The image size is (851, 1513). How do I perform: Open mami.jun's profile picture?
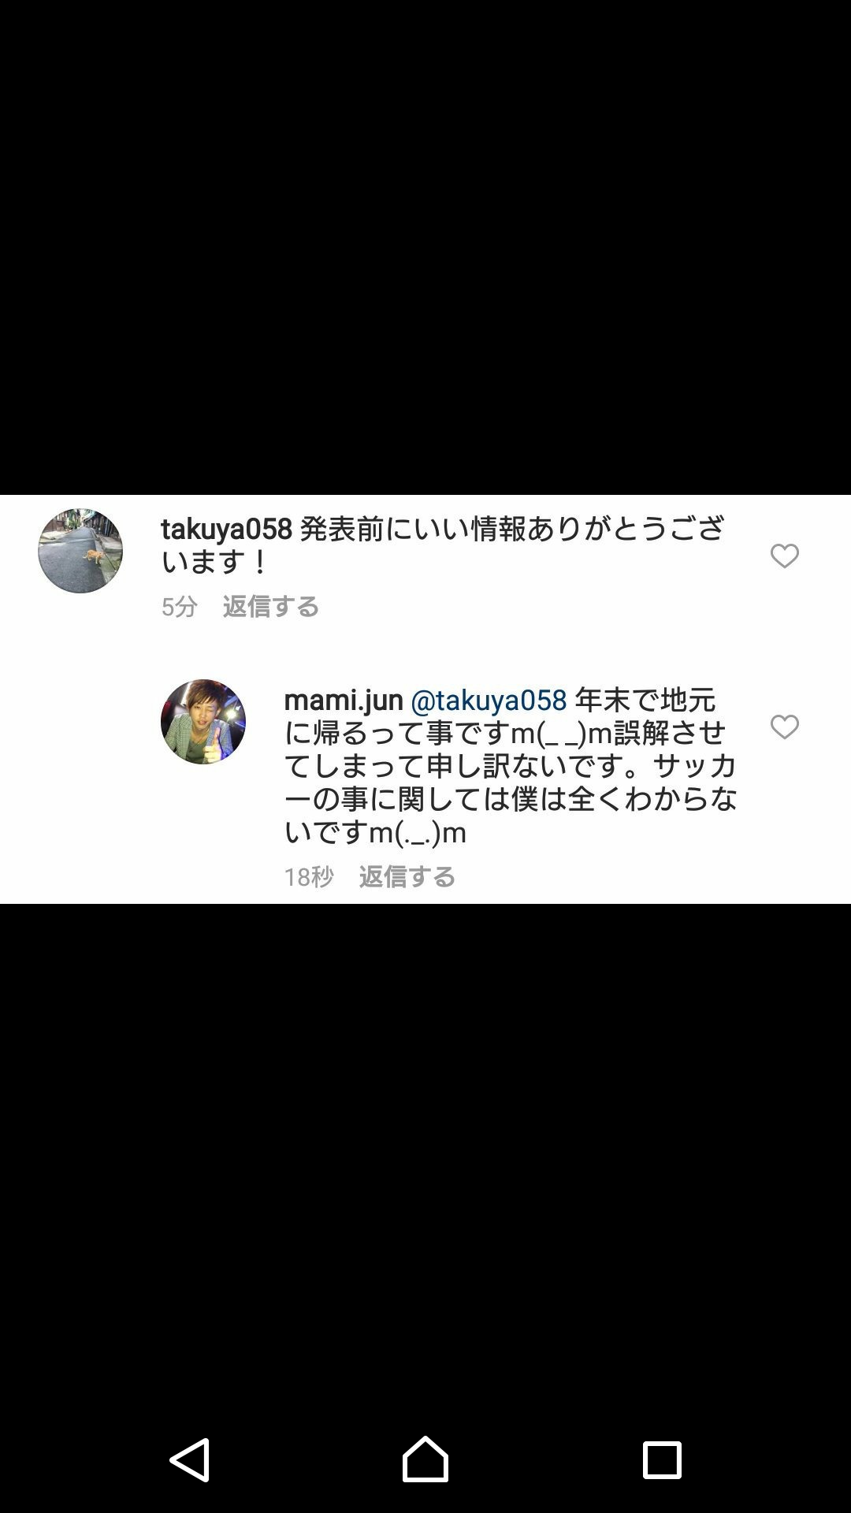point(203,721)
